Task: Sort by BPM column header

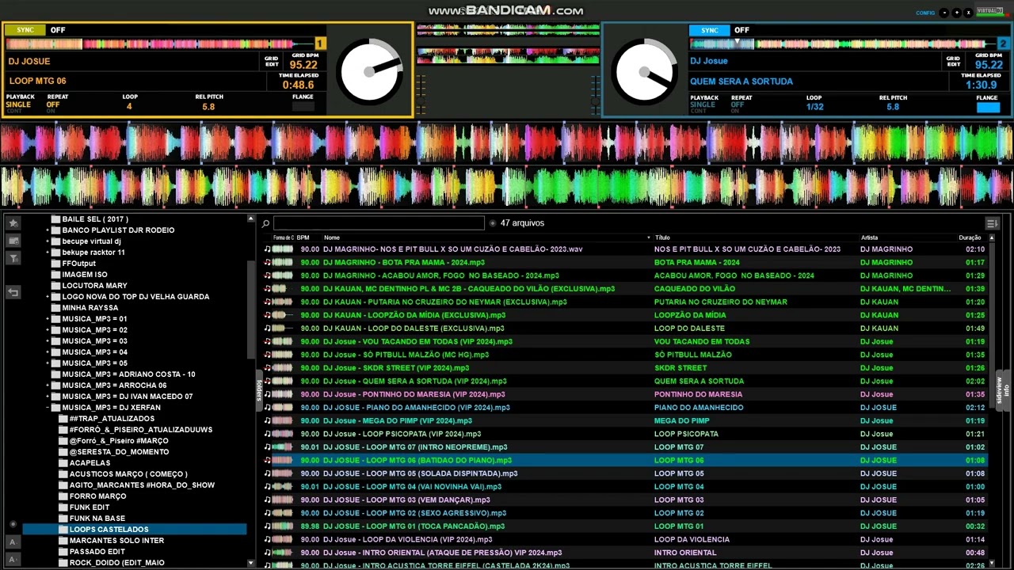Action: [x=303, y=237]
